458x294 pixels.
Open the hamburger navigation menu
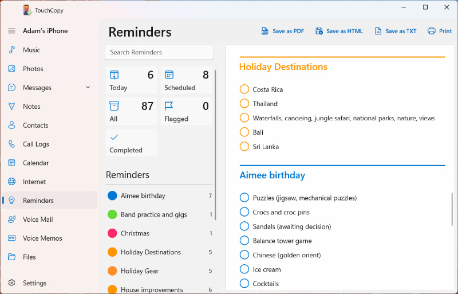click(x=11, y=31)
